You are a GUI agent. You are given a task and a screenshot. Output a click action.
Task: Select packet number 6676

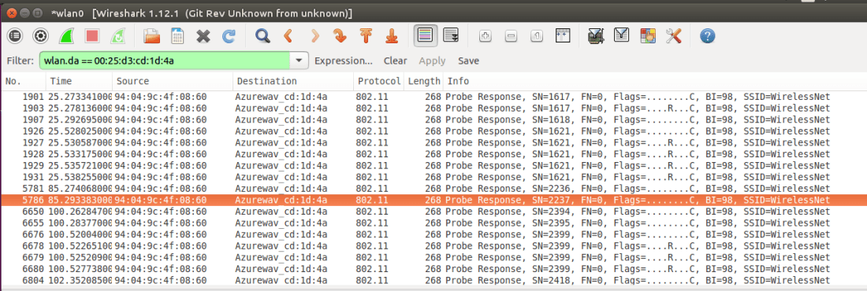pyautogui.click(x=433, y=234)
